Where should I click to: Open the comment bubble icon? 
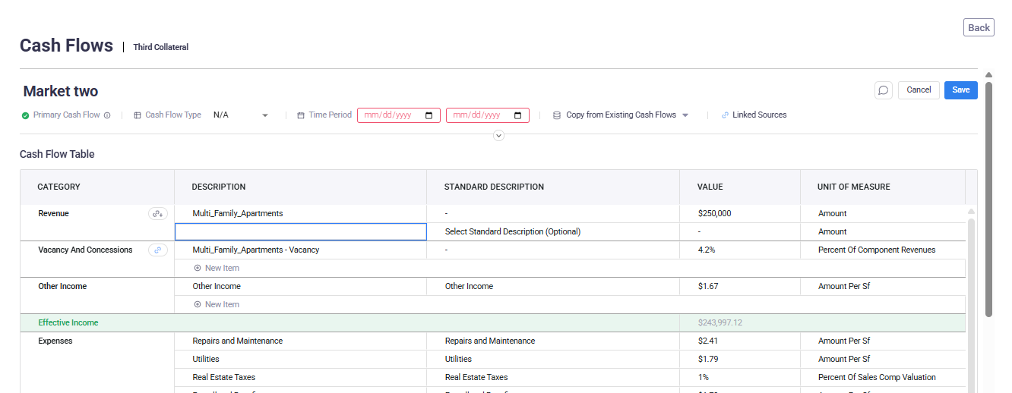[883, 90]
